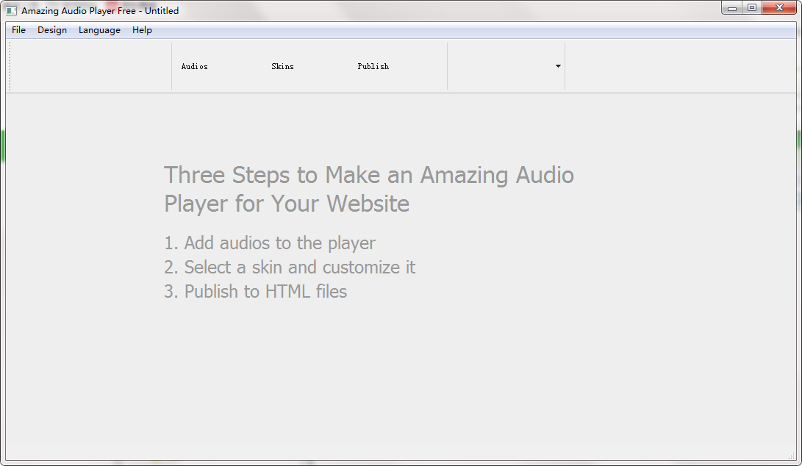Viewport: 802px width, 466px height.
Task: Open the Audios section
Action: (x=194, y=66)
